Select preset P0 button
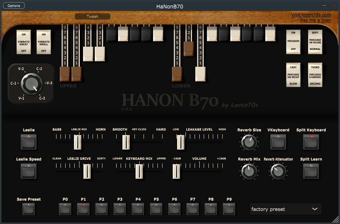Viewport: 340px width, 224px height. pos(65,209)
